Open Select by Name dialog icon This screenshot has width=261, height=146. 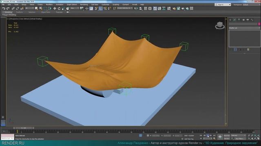click(x=41, y=9)
